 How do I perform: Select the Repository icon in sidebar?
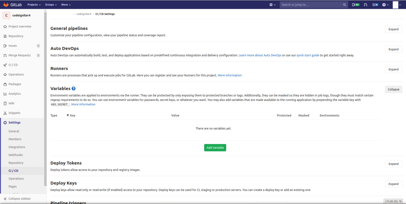(5, 36)
